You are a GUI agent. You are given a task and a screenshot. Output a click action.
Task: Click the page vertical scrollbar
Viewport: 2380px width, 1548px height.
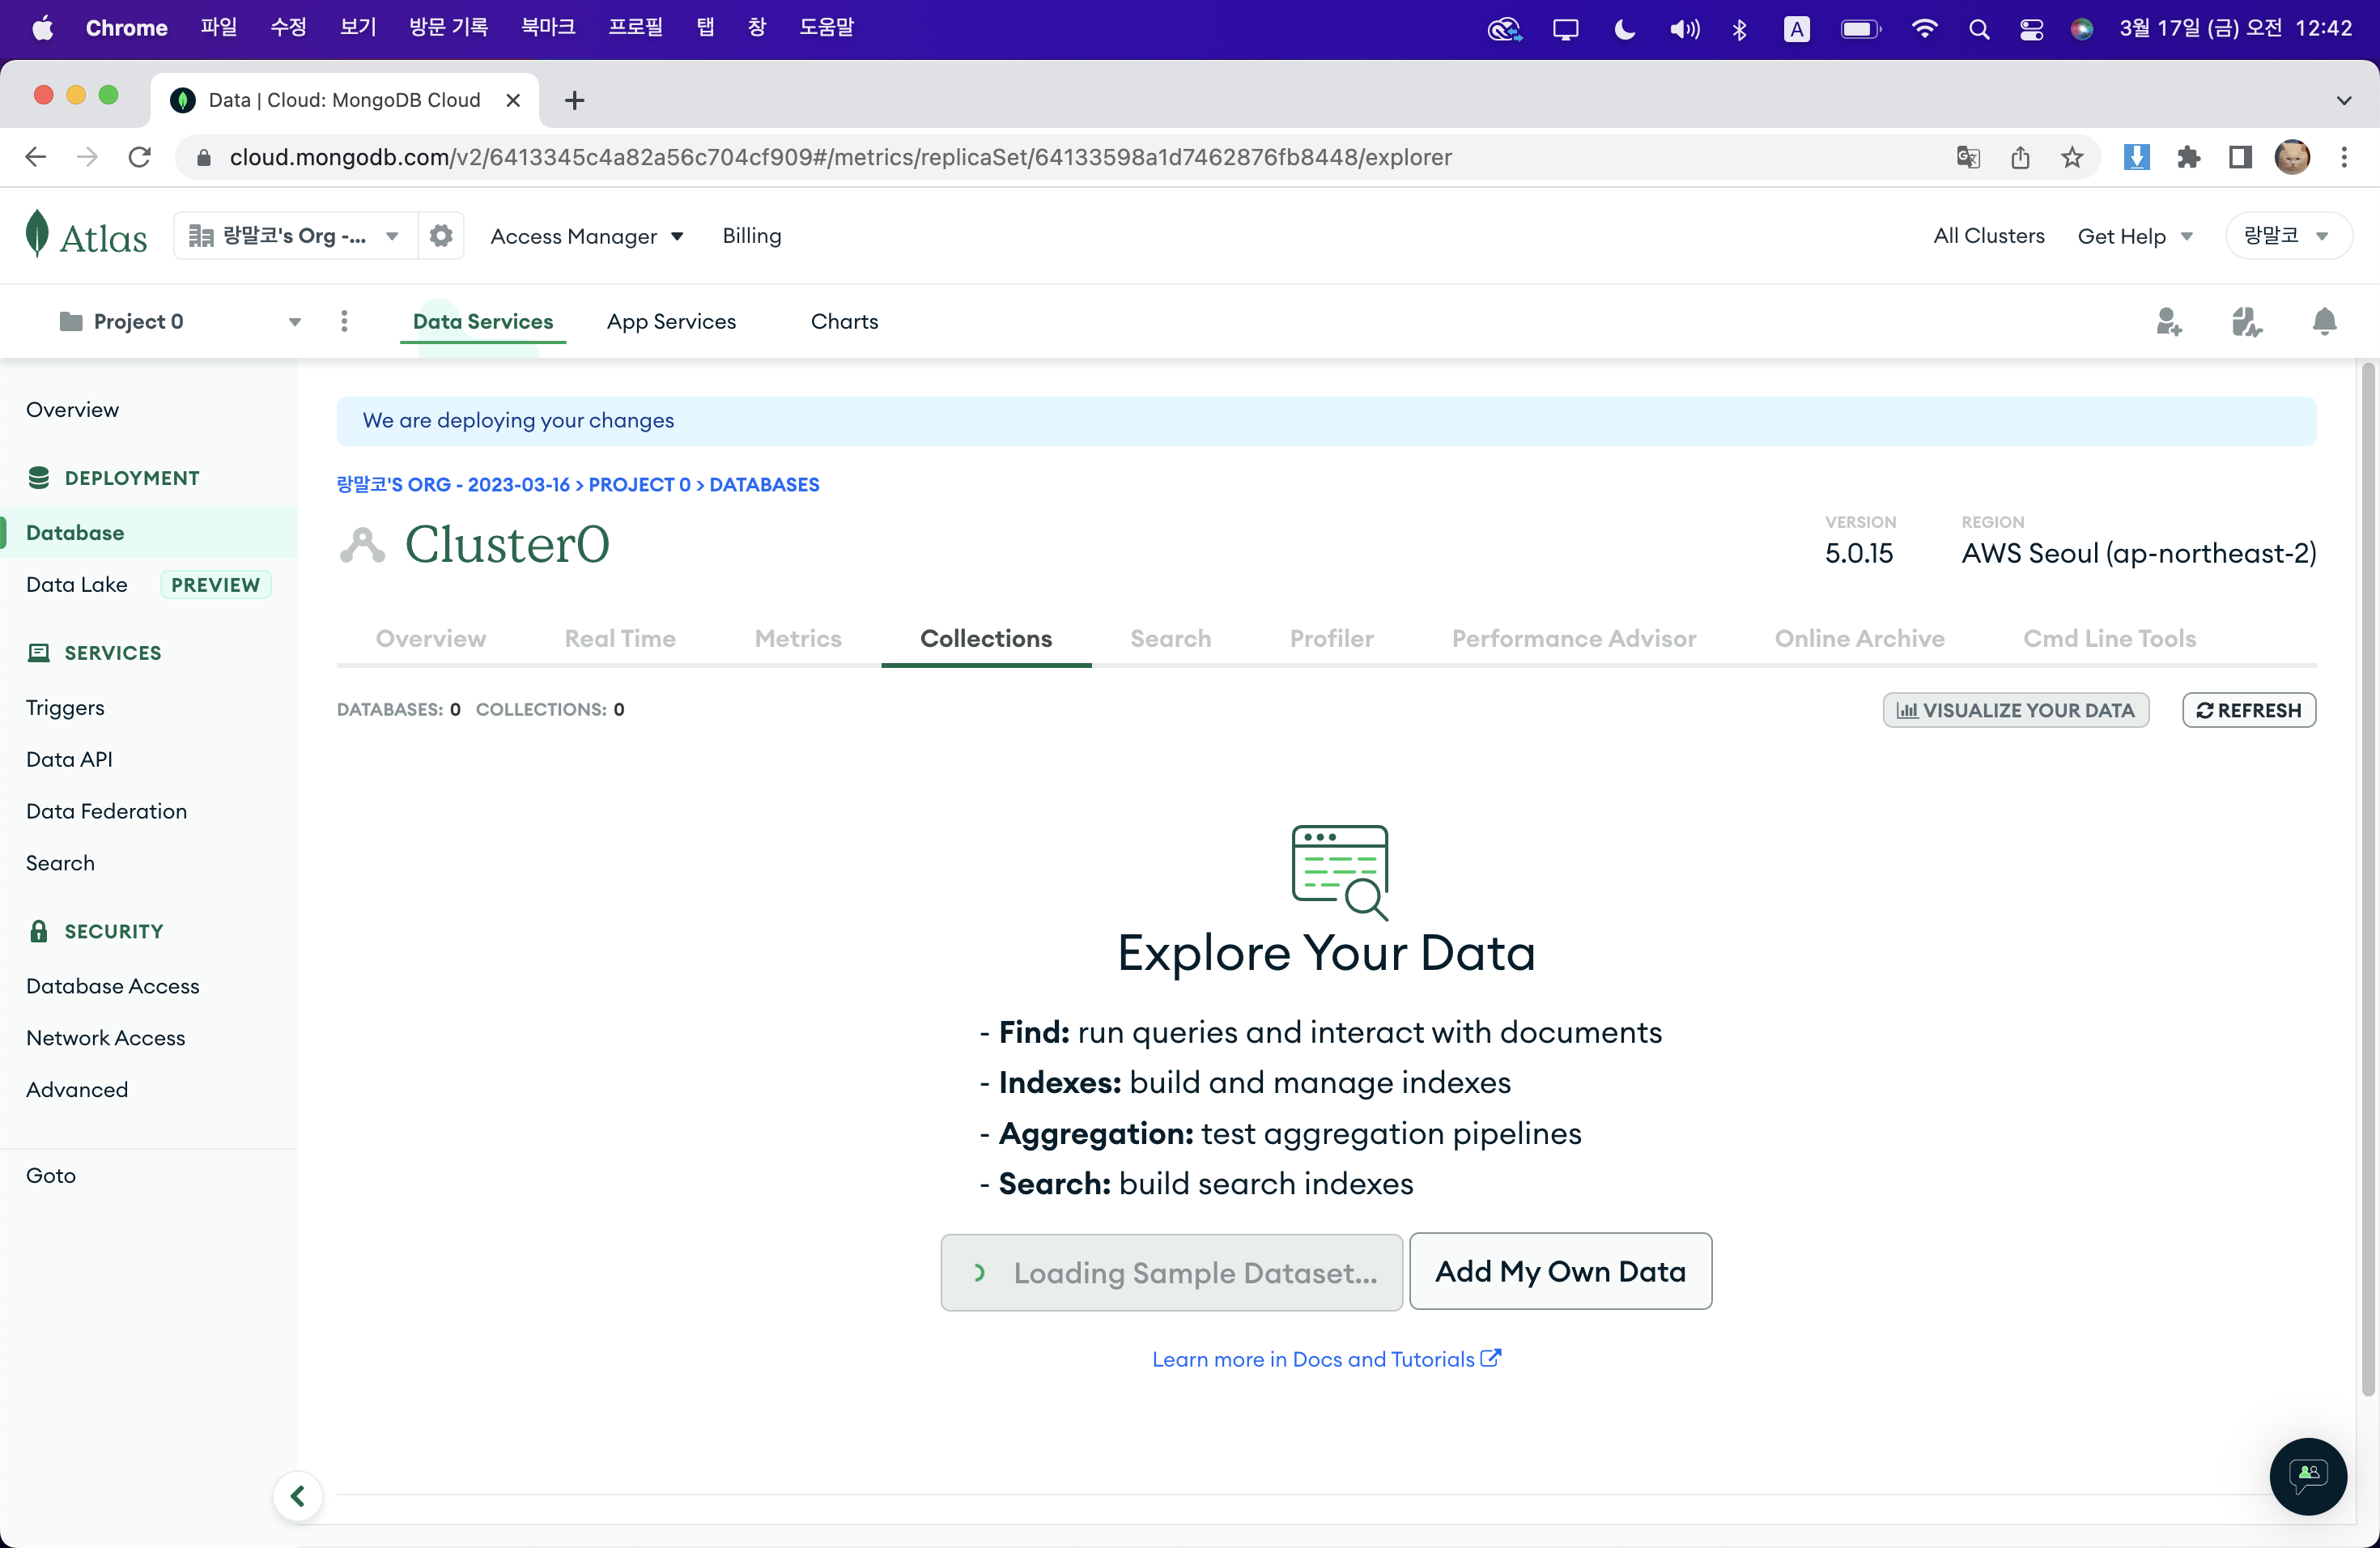pyautogui.click(x=2367, y=880)
